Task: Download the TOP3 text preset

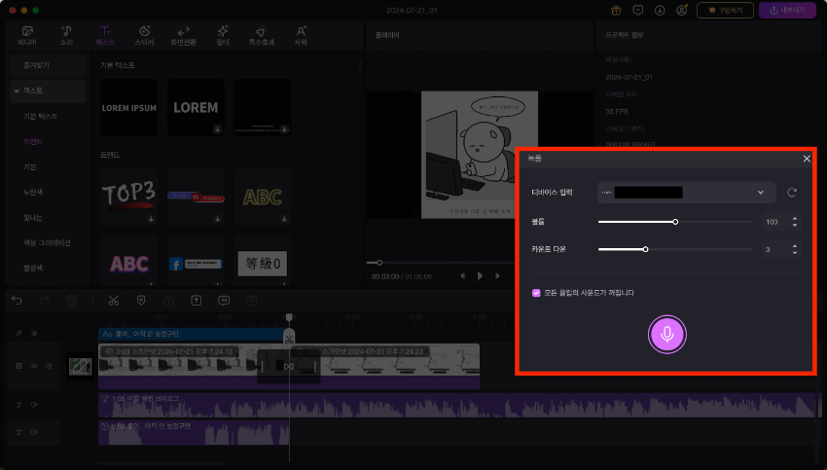Action: 151,219
